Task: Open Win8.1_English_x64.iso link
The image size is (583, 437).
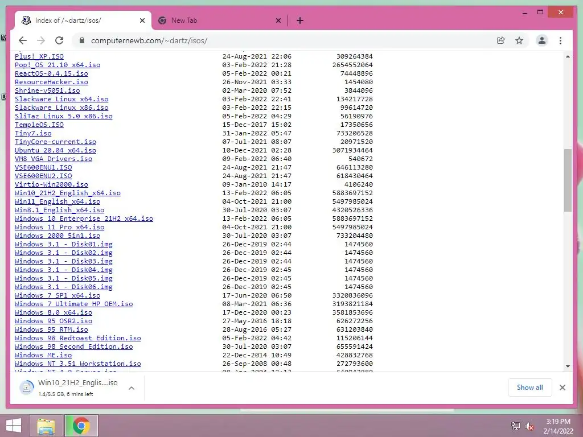Action: [x=59, y=211]
